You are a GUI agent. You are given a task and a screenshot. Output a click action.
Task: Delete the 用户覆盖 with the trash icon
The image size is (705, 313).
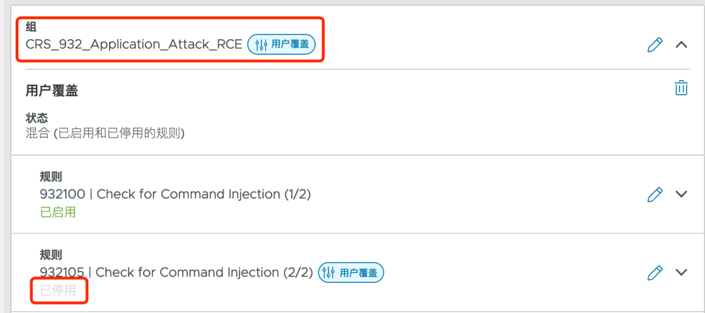[x=681, y=88]
